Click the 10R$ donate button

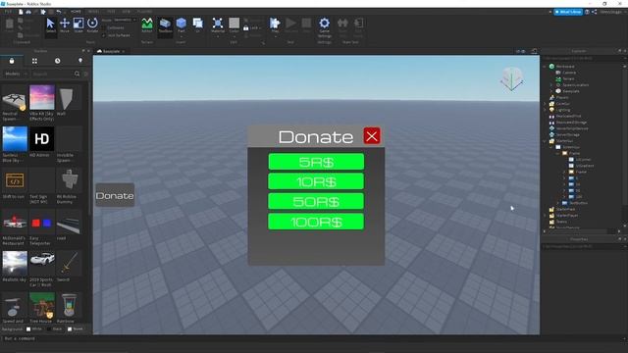(x=316, y=181)
